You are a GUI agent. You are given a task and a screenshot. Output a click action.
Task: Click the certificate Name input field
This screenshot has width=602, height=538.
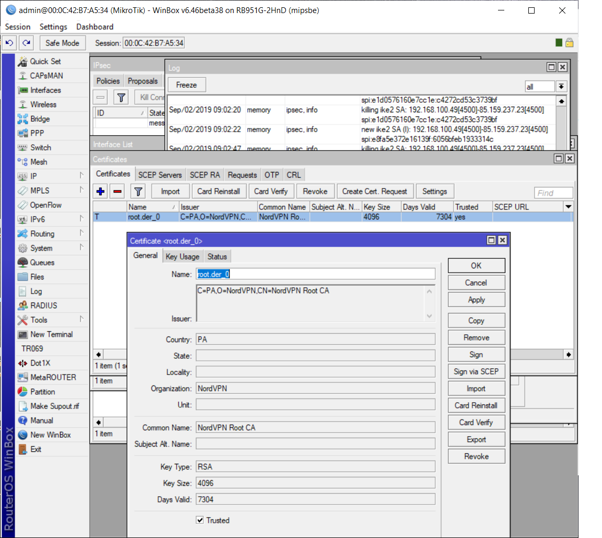(315, 274)
